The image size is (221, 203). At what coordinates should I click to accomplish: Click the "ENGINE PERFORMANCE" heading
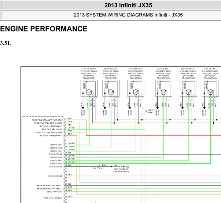44,29
